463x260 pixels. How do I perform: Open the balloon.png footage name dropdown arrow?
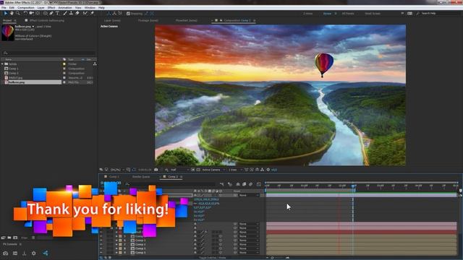(33, 27)
